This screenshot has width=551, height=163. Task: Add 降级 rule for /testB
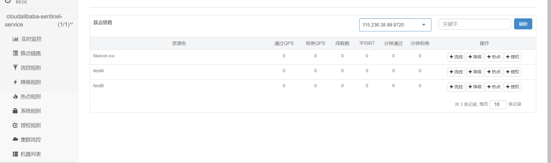[475, 87]
